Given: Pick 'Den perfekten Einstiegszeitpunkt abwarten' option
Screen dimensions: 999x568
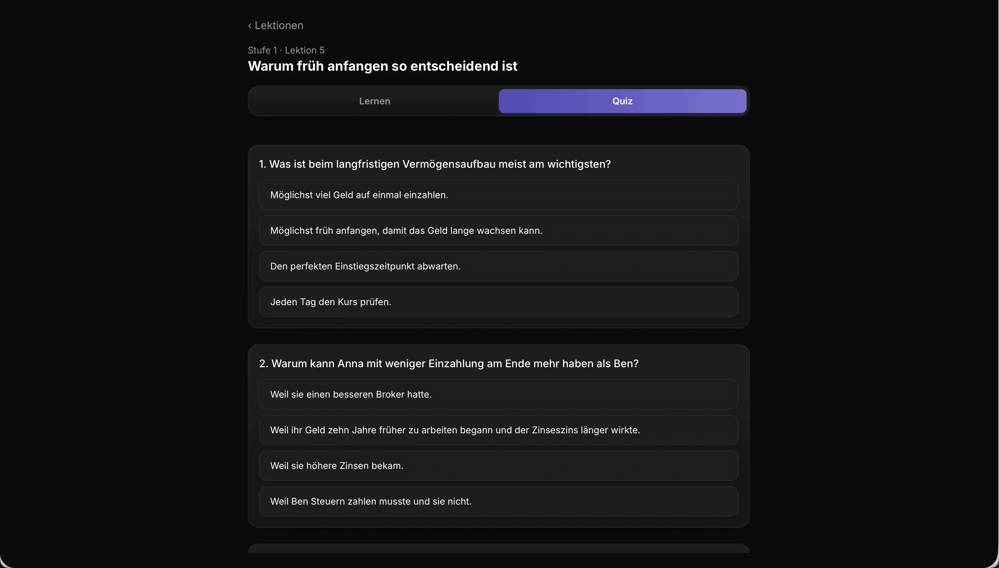Looking at the screenshot, I should 499,266.
